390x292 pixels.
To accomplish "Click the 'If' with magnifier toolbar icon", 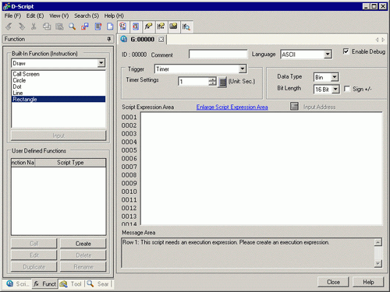I will tap(186, 26).
